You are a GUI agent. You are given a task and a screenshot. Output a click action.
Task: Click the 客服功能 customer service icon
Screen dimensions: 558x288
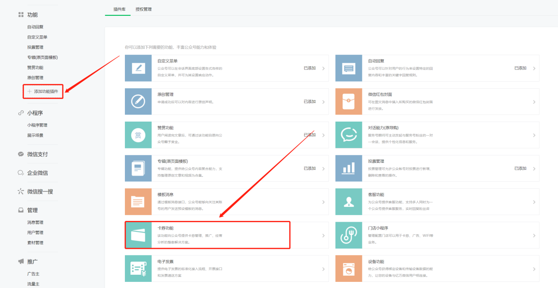349,202
